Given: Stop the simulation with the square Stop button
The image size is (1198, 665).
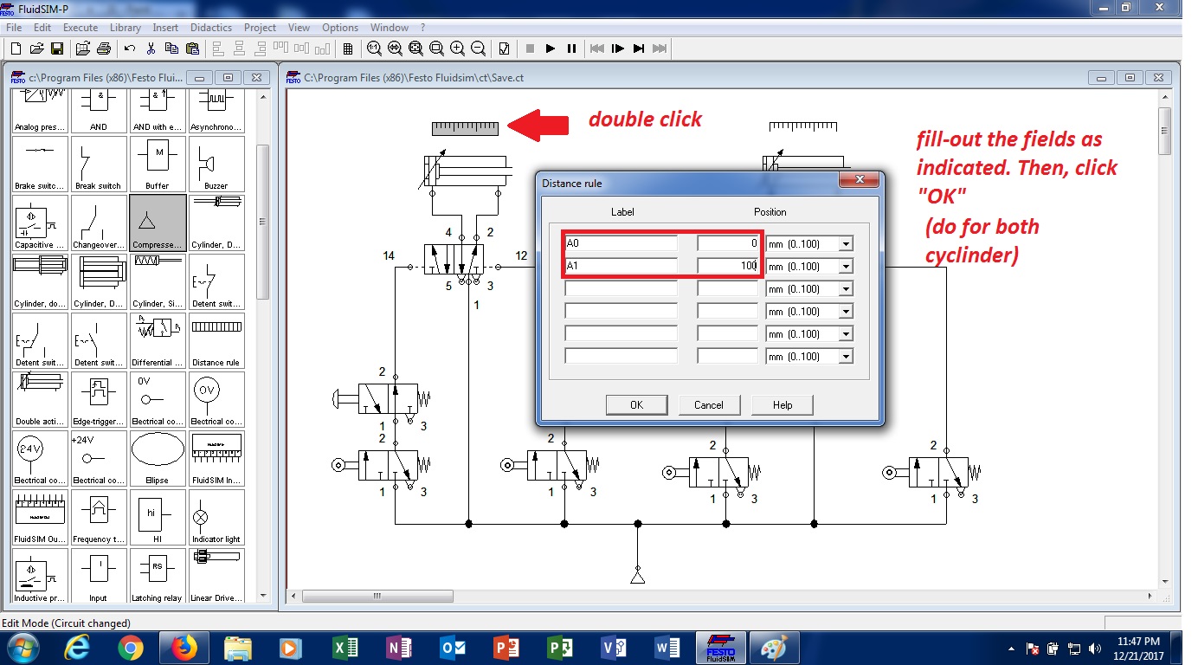Looking at the screenshot, I should click(530, 48).
